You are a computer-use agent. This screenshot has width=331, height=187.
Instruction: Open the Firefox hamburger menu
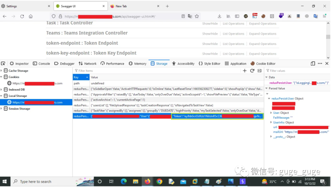(325, 16)
